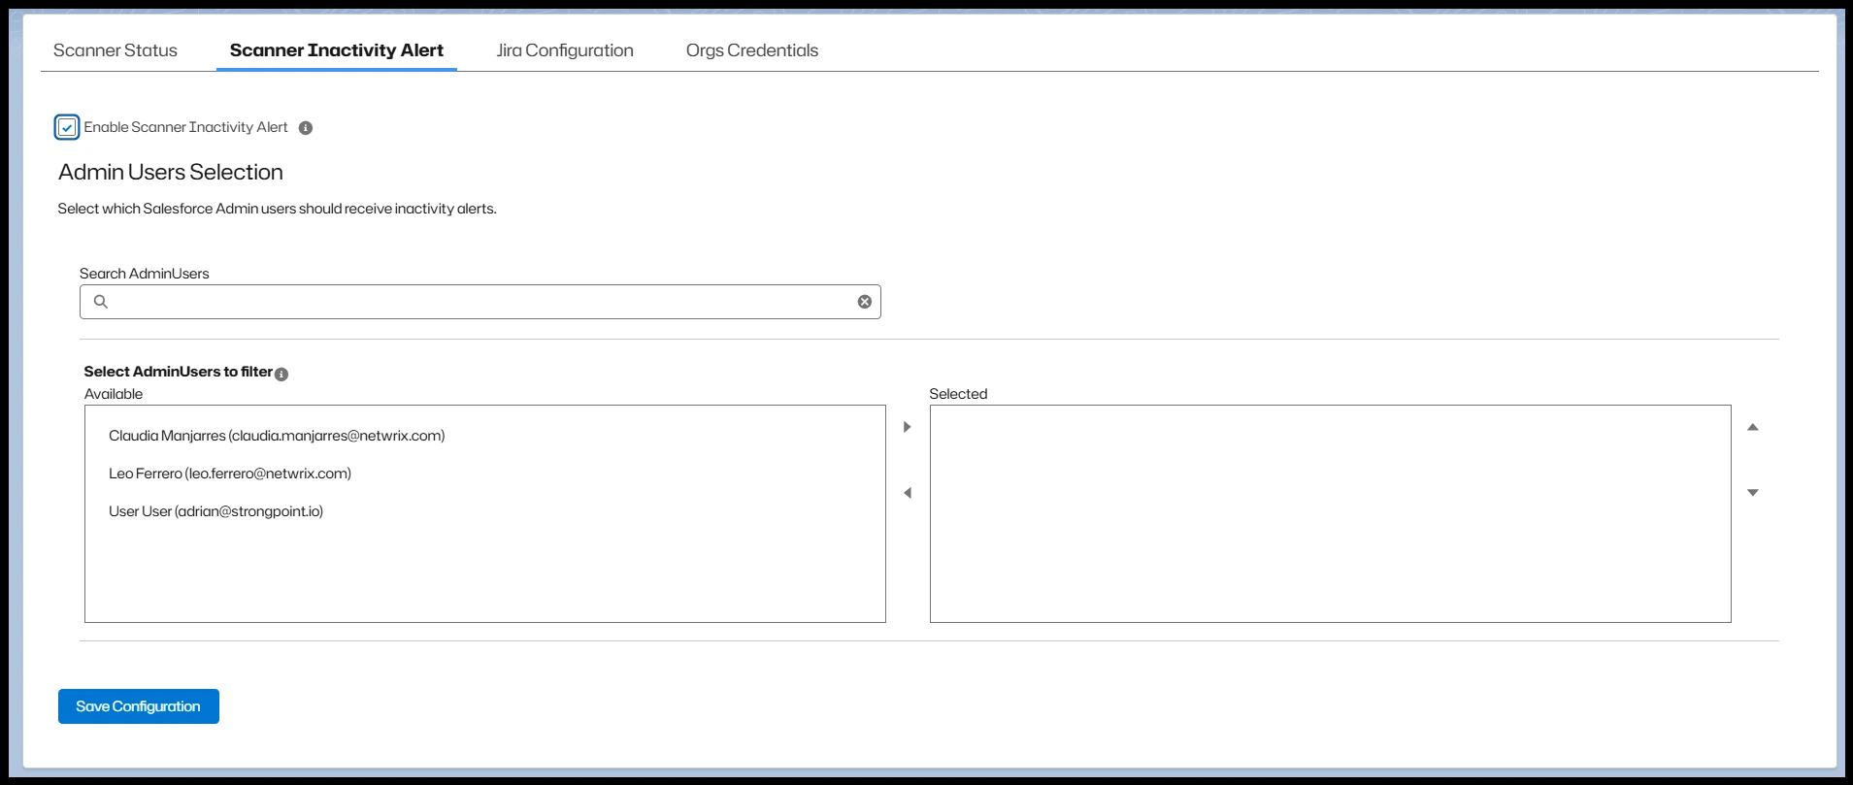
Task: Go to the Orgs Credentials tab
Action: (x=751, y=50)
